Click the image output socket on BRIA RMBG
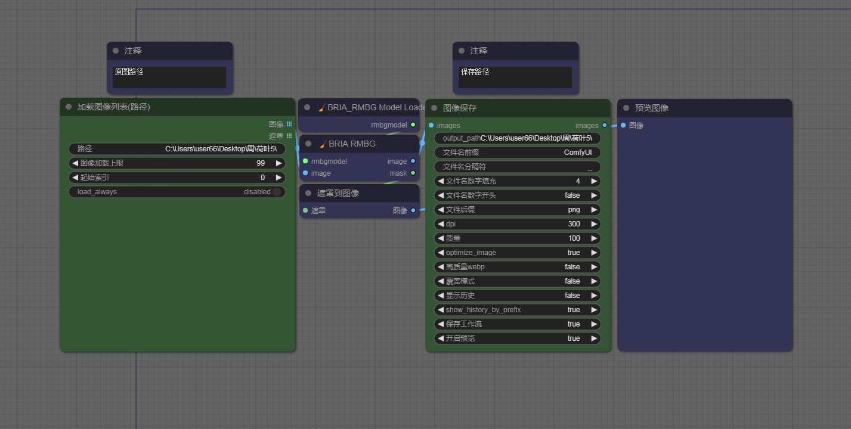This screenshot has width=851, height=429. 413,161
